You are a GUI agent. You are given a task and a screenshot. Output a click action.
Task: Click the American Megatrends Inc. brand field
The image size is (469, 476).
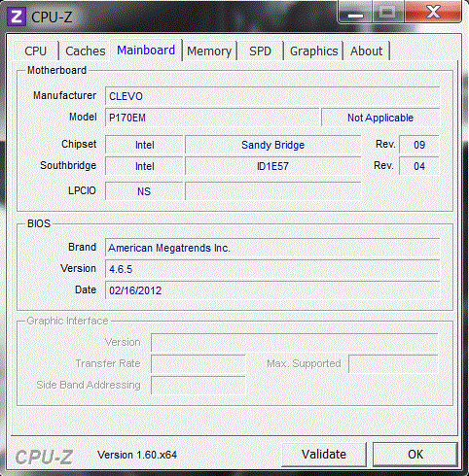pos(272,248)
